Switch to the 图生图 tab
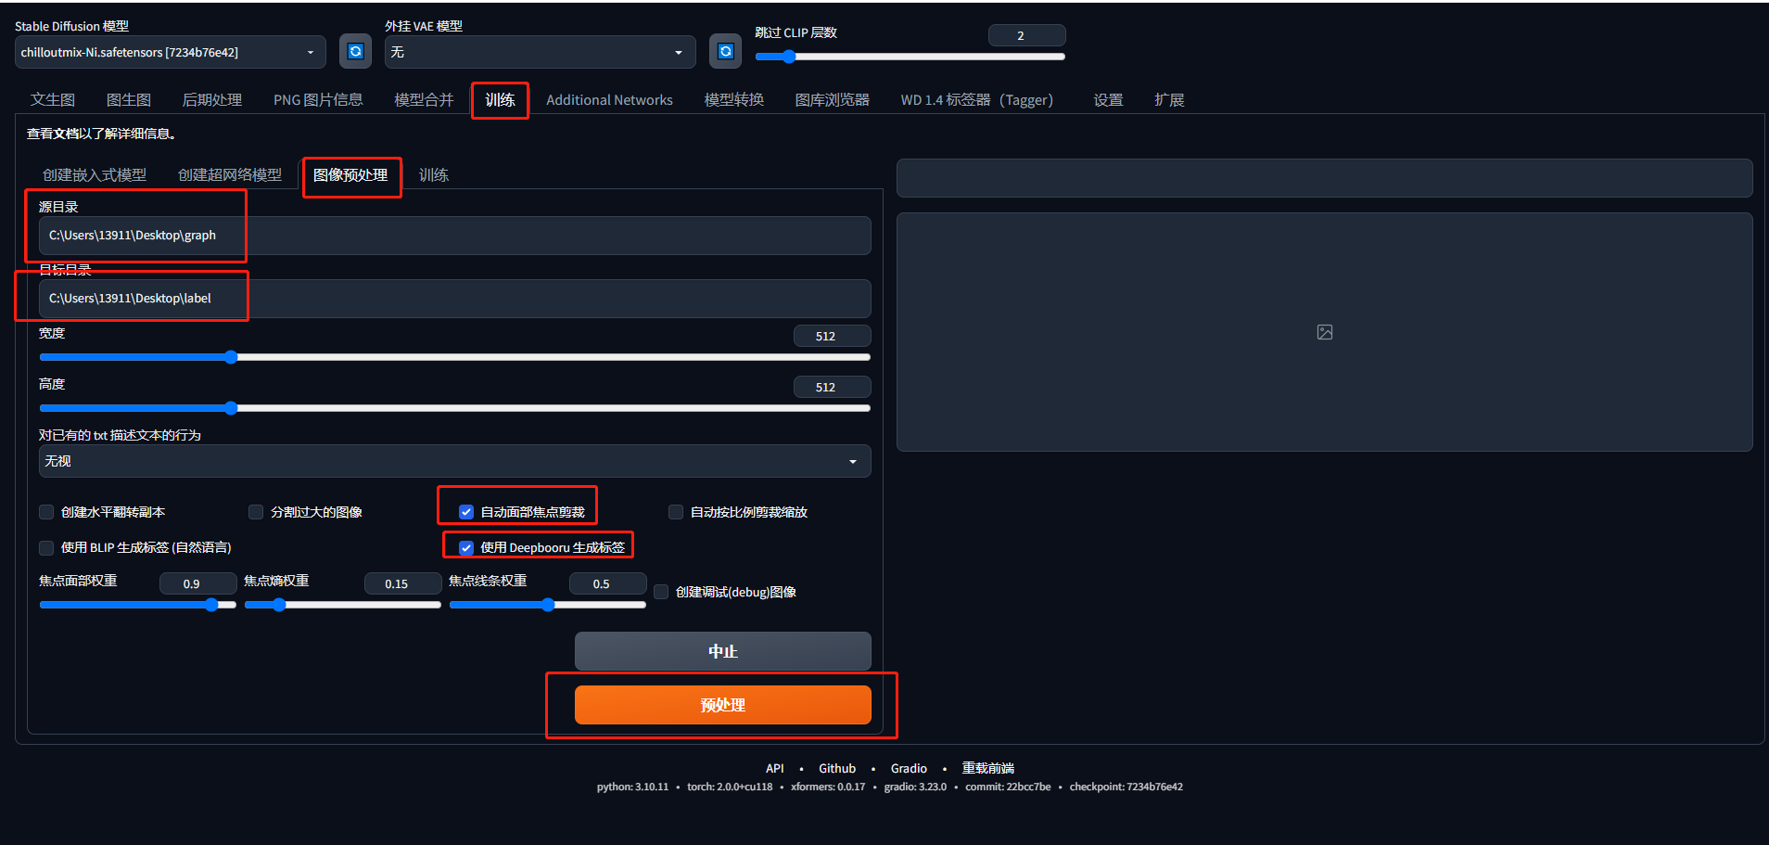This screenshot has height=845, width=1769. [129, 99]
